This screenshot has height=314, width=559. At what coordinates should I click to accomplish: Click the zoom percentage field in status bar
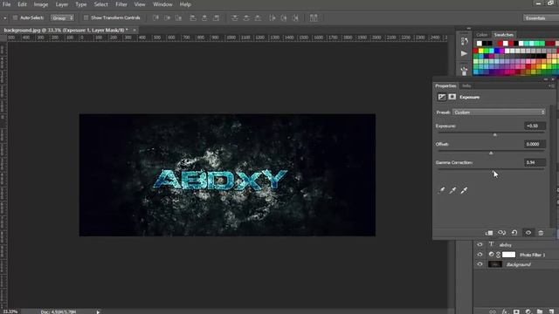point(10,312)
